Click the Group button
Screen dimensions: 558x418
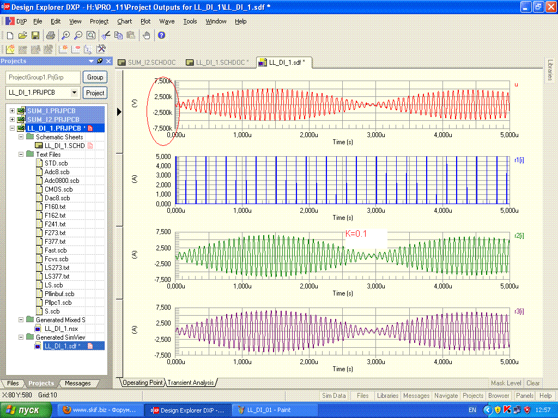click(95, 77)
